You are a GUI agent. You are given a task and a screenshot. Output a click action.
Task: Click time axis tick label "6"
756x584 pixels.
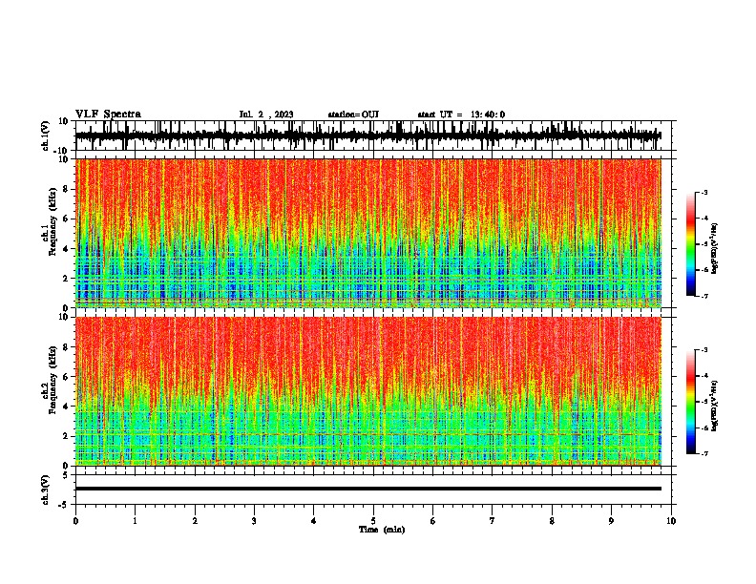pyautogui.click(x=433, y=521)
